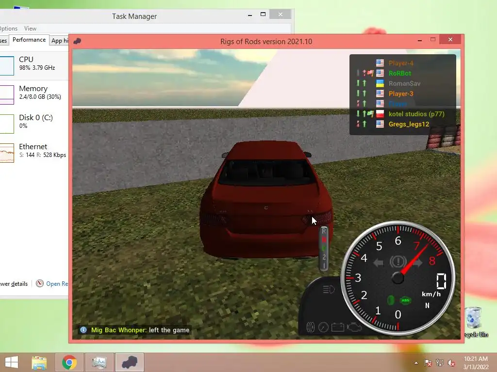Open the Recycle Bin on desktop
497x372 pixels.
coord(475,322)
